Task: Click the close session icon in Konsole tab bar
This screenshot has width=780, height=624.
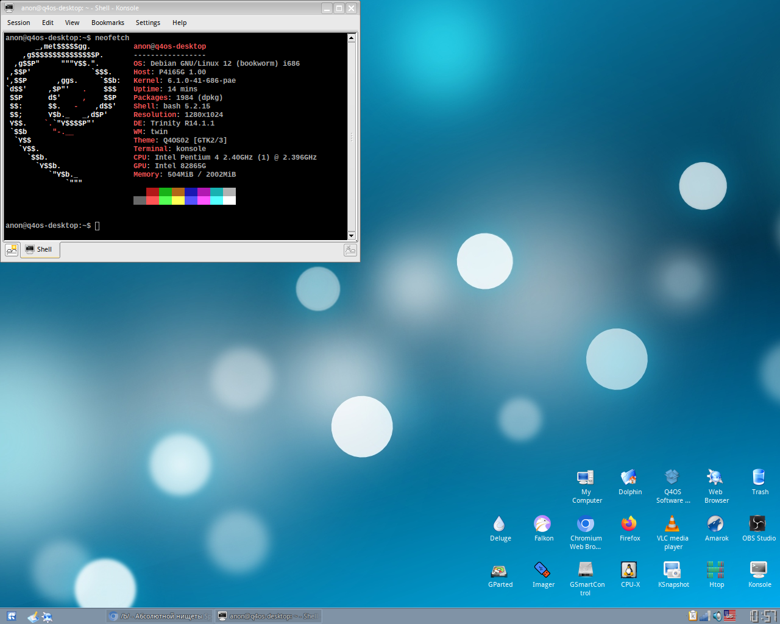Action: [350, 250]
